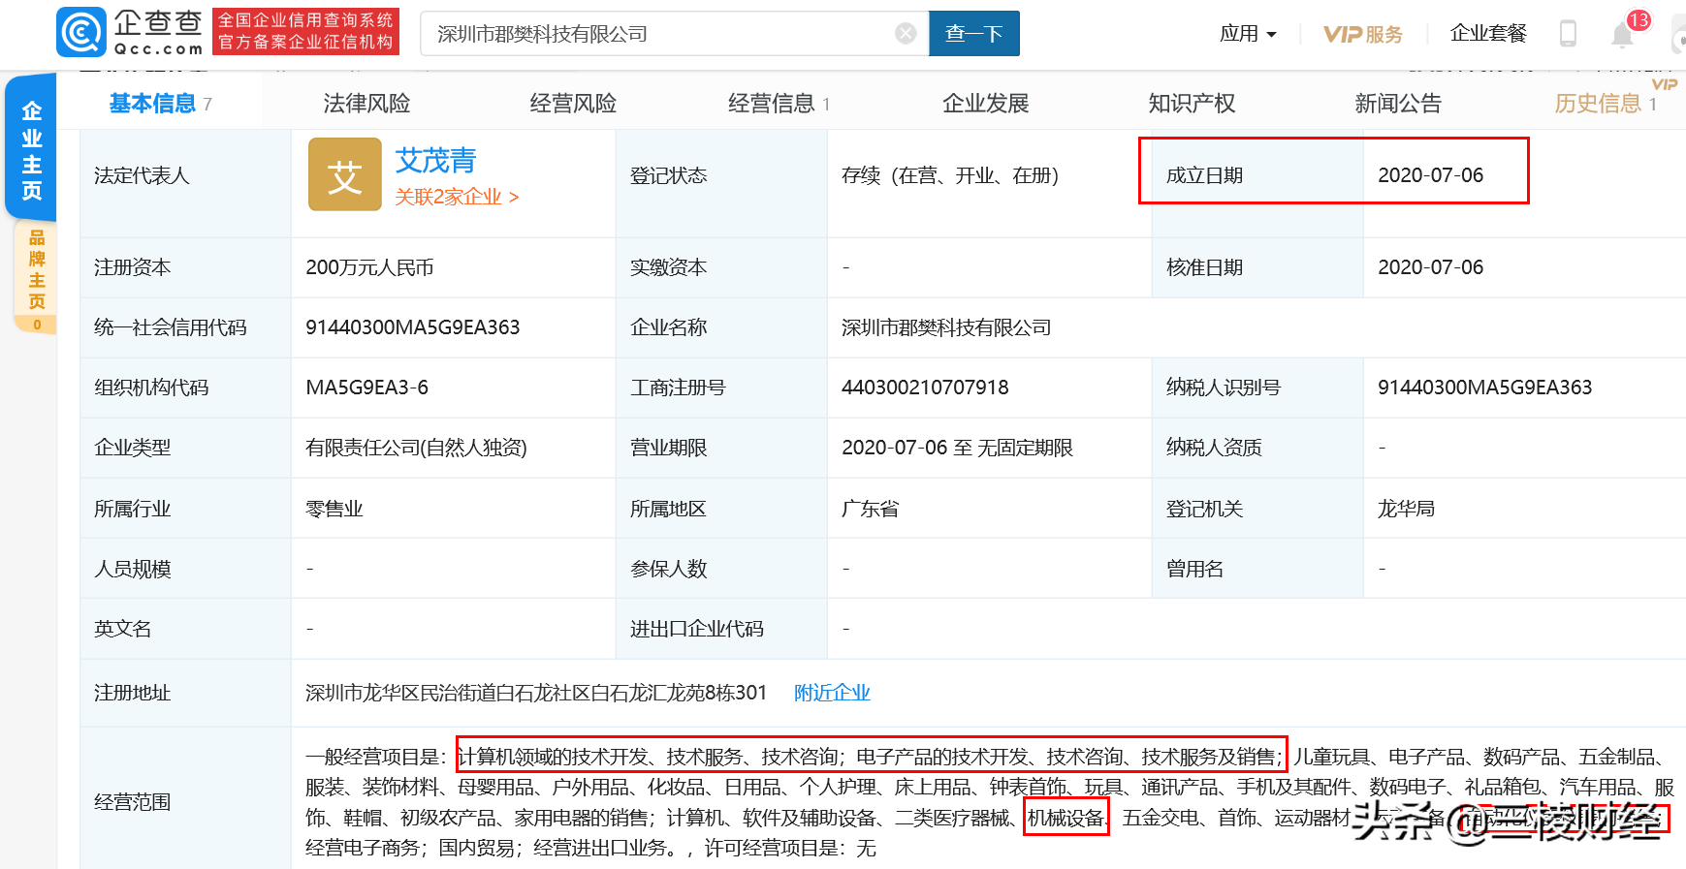The image size is (1686, 869).
Task: Open 企业套餐 menu item
Action: click(x=1487, y=34)
